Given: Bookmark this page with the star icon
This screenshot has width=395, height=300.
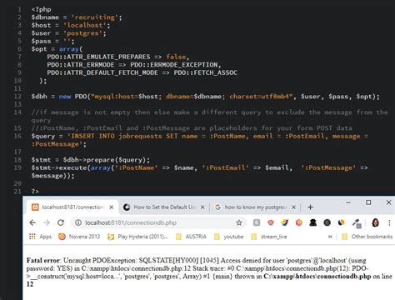Looking at the screenshot, I should pos(239,222).
